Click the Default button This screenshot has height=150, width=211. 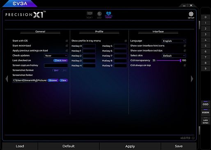coord(69,146)
